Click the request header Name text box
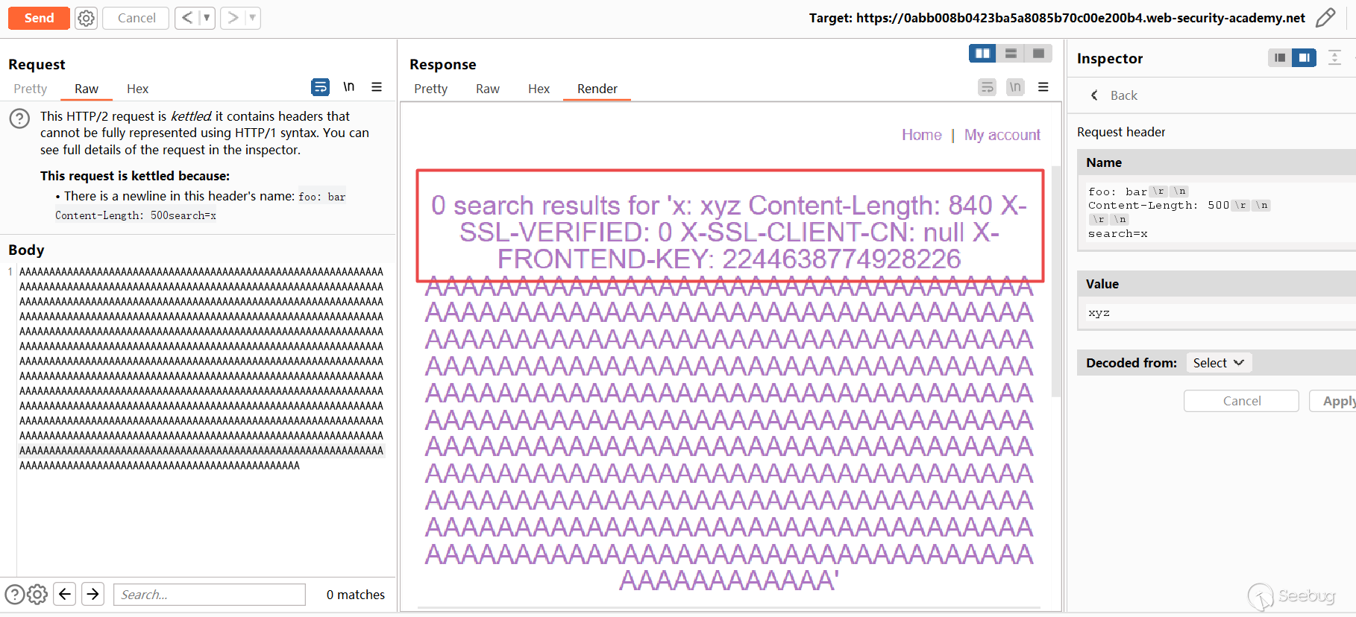 pos(1217,212)
